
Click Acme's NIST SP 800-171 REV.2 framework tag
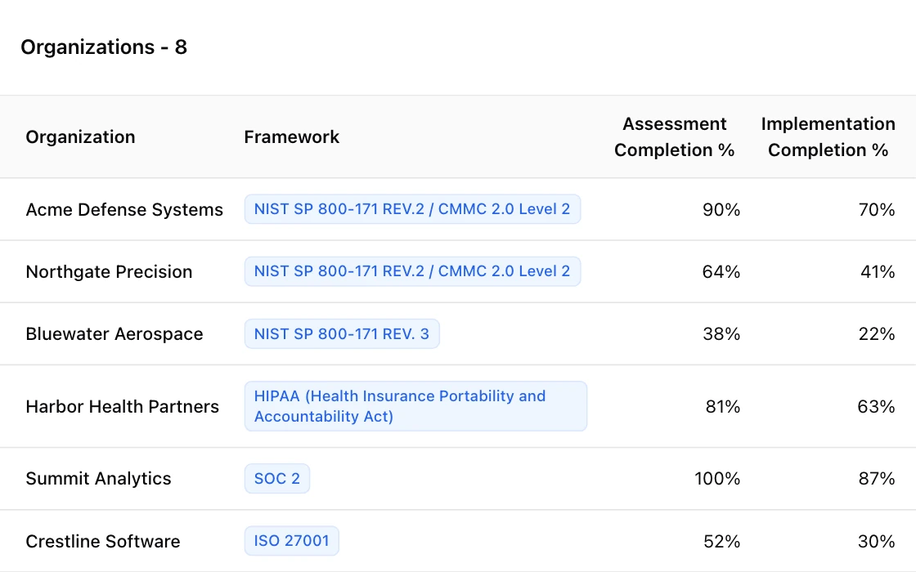coord(412,209)
